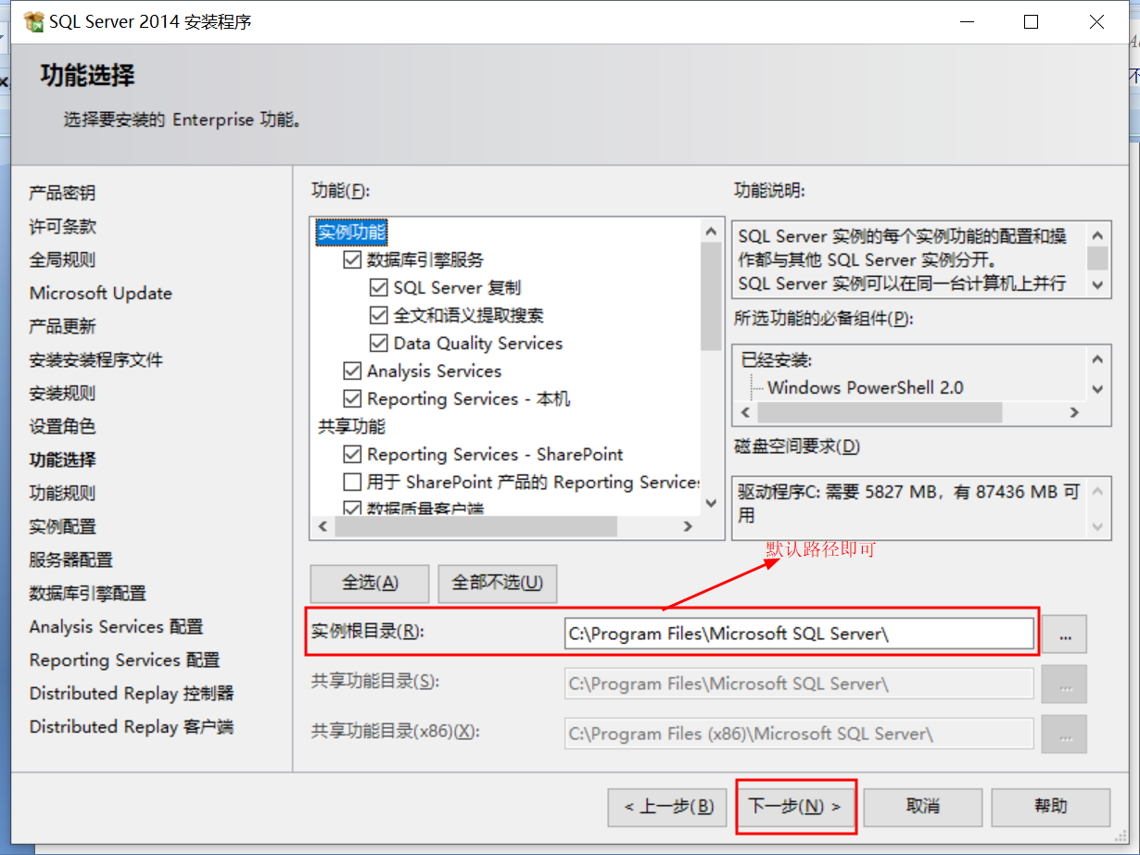Click disk space text 驱动程序C: 需要 5827 MB
This screenshot has width=1140, height=855.
pos(909,504)
